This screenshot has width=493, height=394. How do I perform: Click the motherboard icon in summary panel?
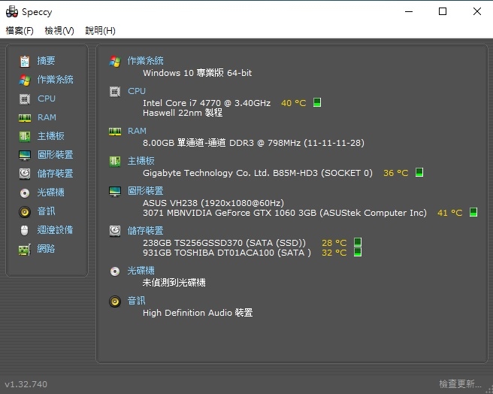click(x=115, y=162)
